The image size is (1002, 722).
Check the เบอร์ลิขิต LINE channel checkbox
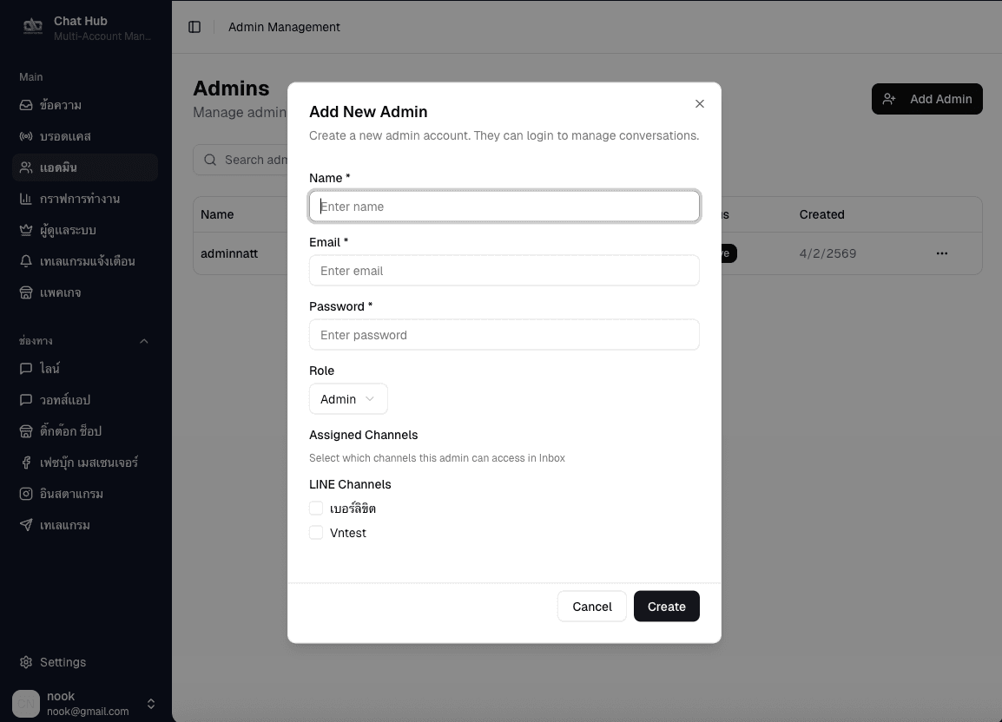pyautogui.click(x=316, y=509)
